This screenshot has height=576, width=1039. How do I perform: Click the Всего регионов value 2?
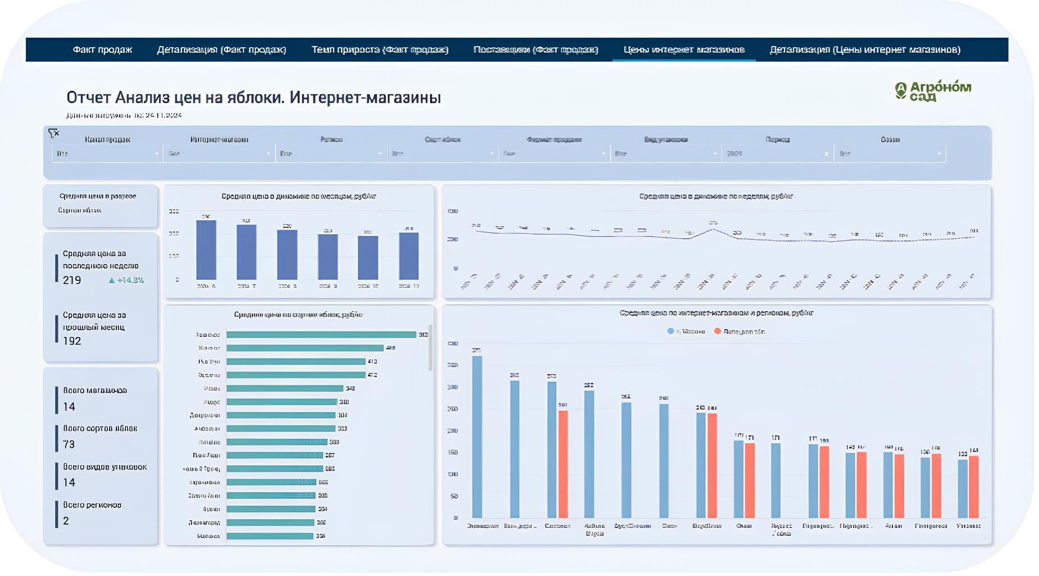(66, 520)
